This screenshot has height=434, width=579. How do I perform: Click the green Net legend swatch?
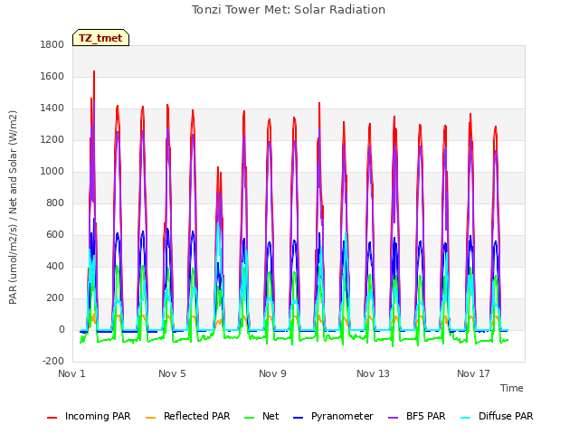[250, 418]
